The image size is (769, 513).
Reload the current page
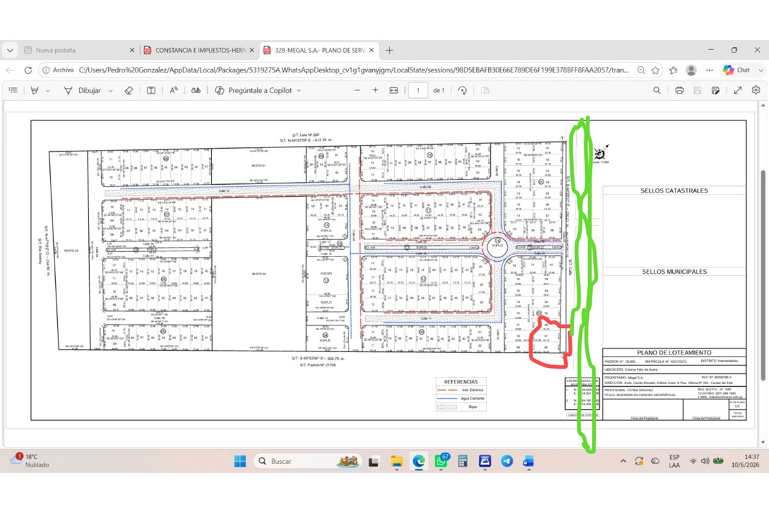pos(28,70)
